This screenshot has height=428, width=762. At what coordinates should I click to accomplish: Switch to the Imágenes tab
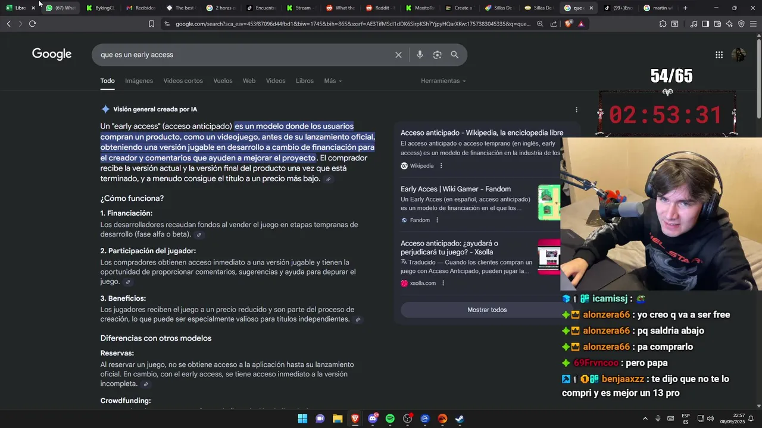coord(139,81)
